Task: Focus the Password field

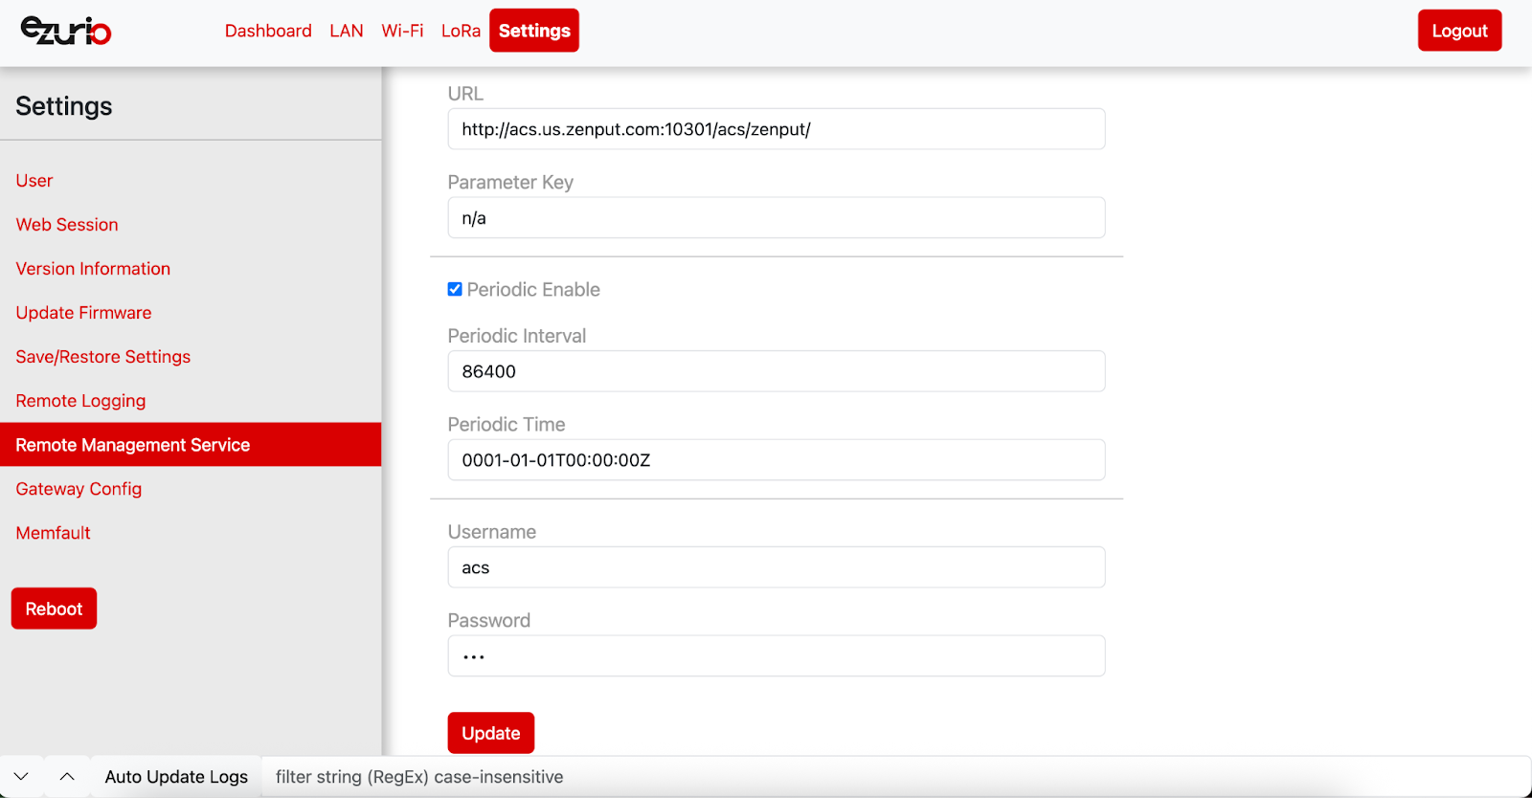Action: pos(777,656)
